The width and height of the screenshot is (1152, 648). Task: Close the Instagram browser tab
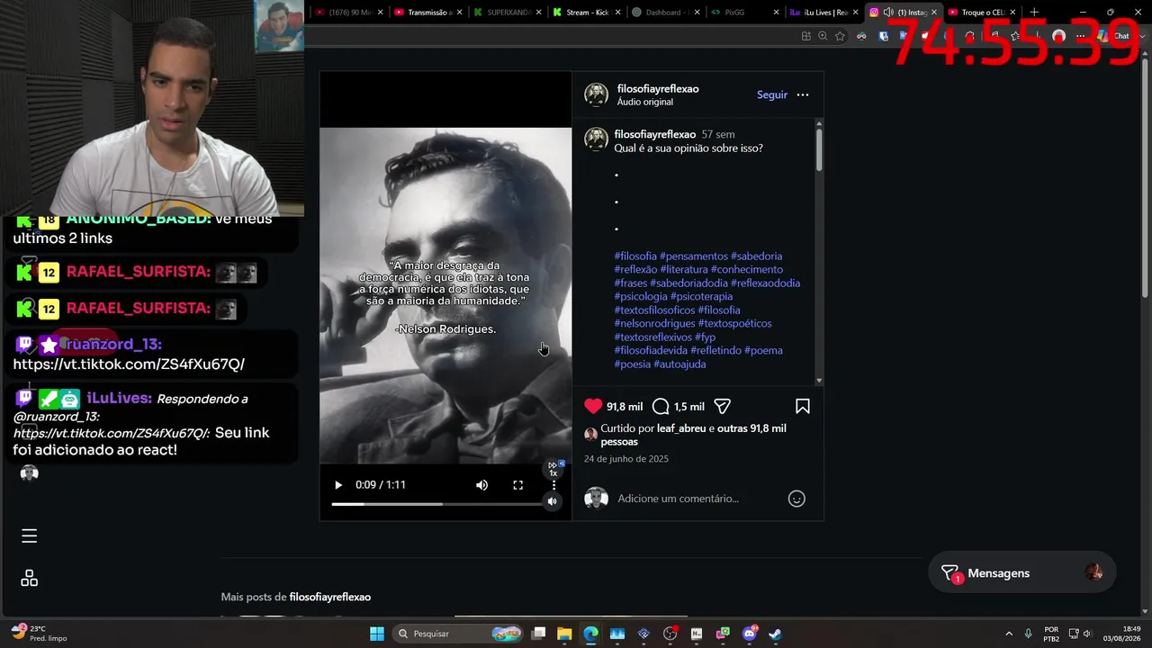933,13
